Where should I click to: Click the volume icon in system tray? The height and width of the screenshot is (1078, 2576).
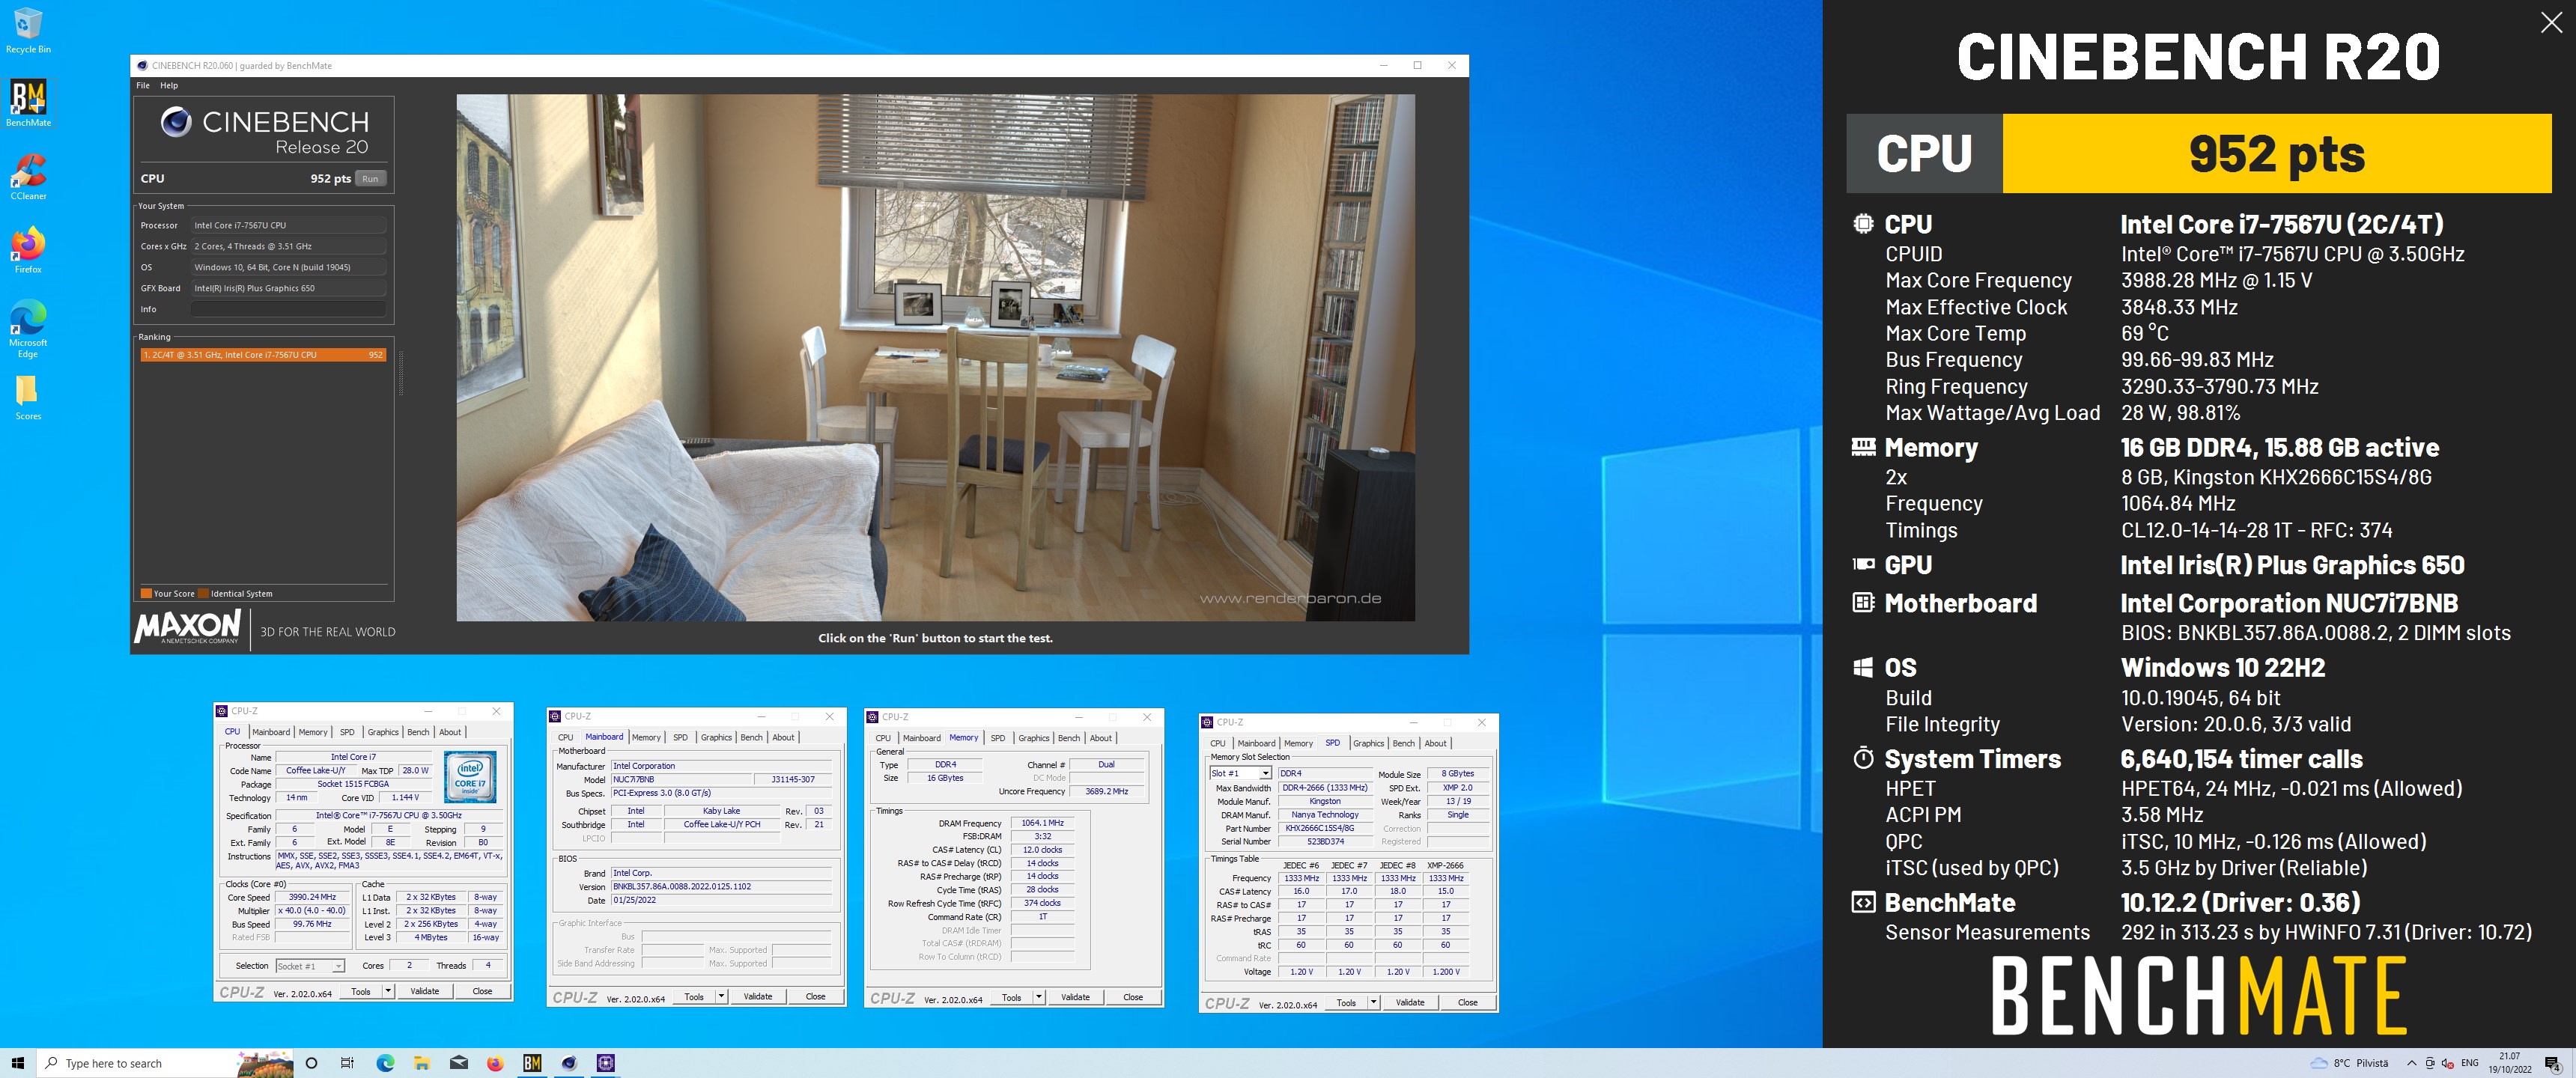2448,1063
